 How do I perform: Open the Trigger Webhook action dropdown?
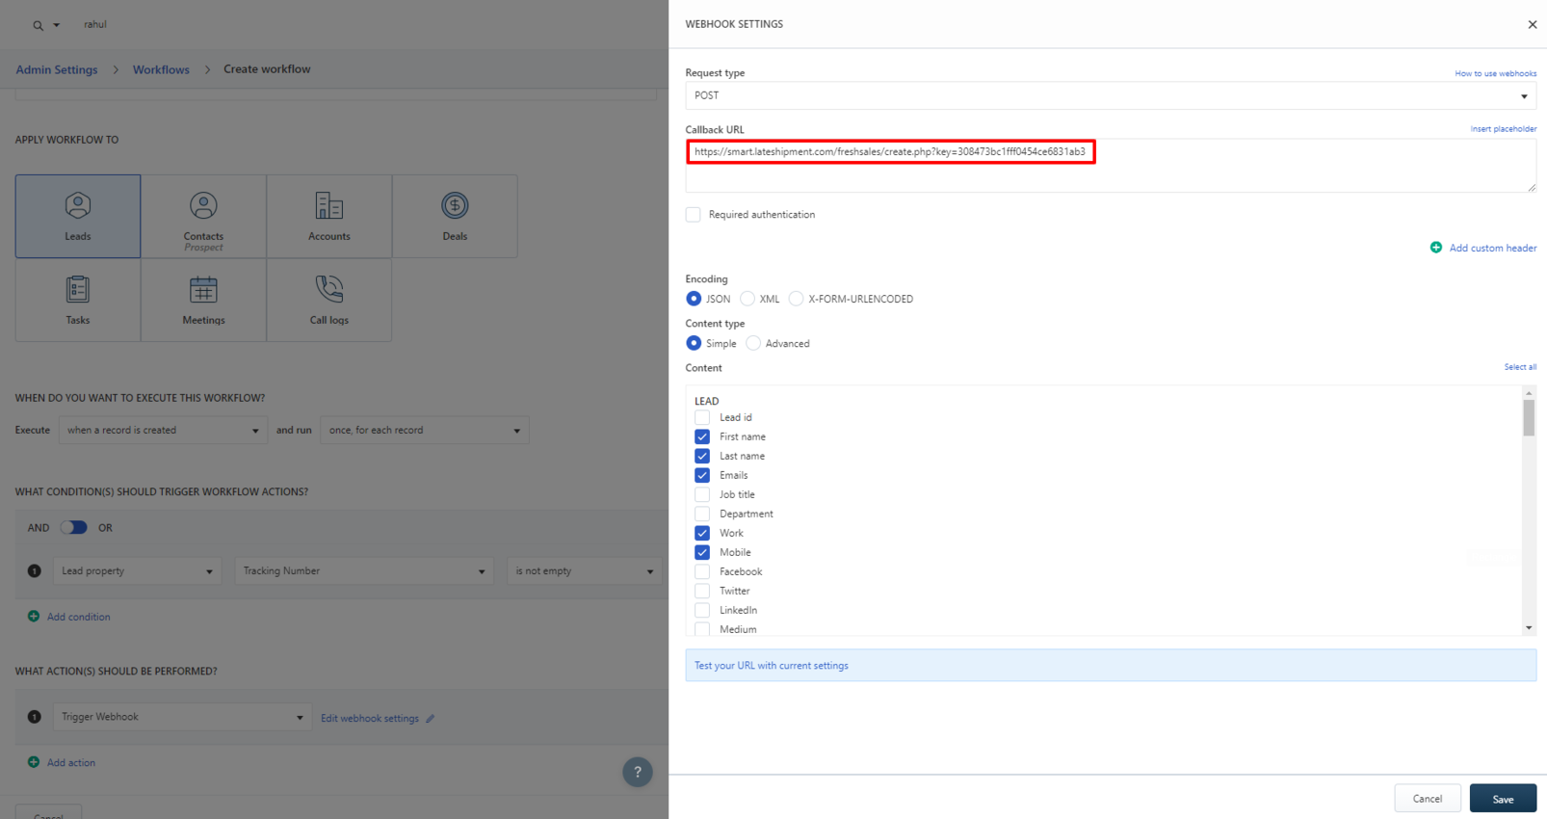(182, 717)
